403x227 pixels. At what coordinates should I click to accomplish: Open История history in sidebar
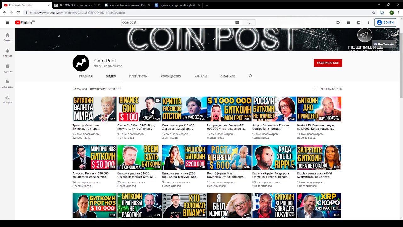pos(8,99)
